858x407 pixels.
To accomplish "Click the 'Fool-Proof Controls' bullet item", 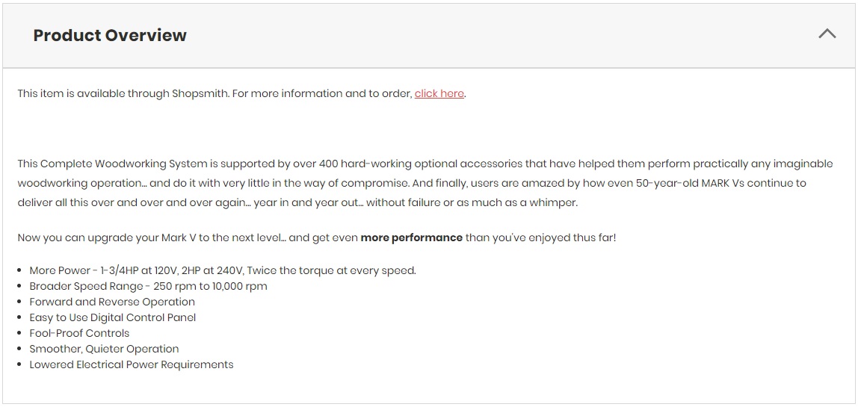I will click(79, 333).
